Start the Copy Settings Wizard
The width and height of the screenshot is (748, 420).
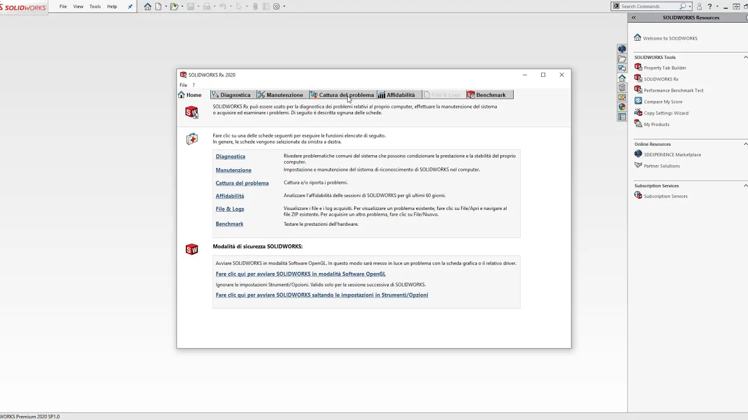666,113
